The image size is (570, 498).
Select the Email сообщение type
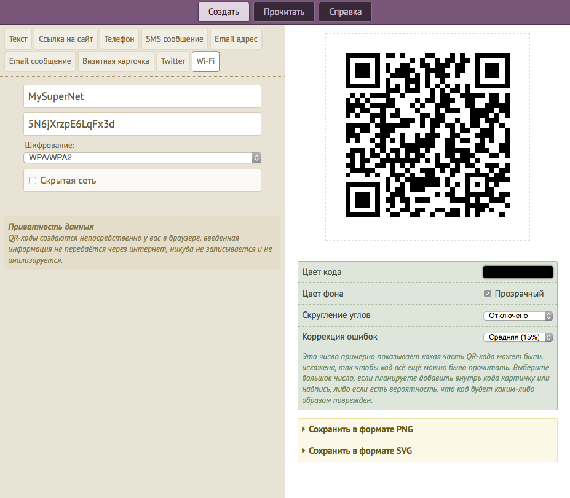click(40, 61)
